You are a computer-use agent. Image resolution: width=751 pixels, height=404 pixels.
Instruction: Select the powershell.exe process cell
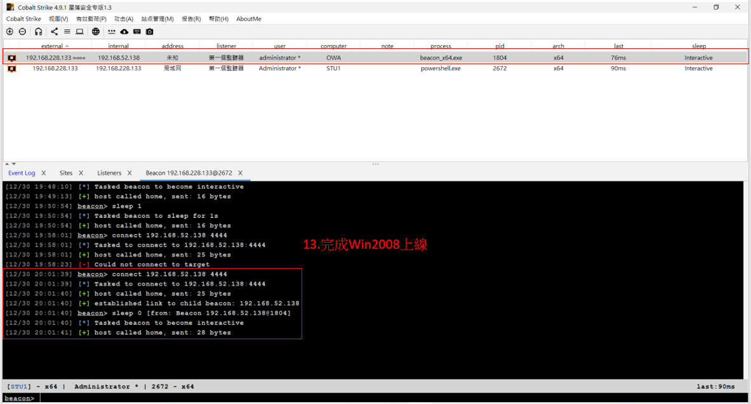[441, 69]
